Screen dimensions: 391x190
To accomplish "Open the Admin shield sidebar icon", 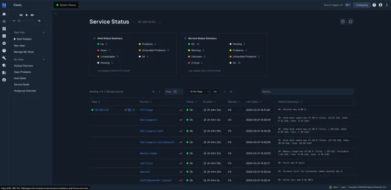I will (x=4, y=66).
